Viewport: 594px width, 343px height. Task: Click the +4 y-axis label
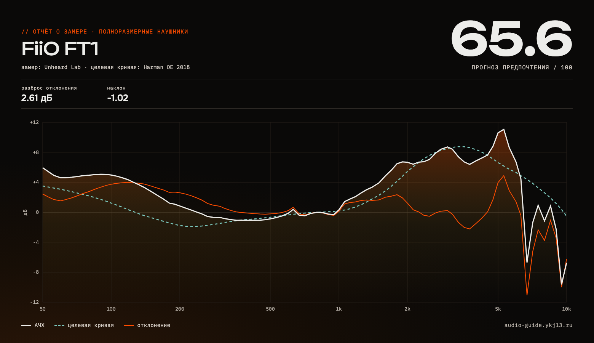(x=36, y=182)
